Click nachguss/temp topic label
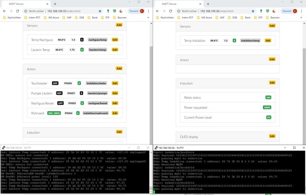 (98, 40)
